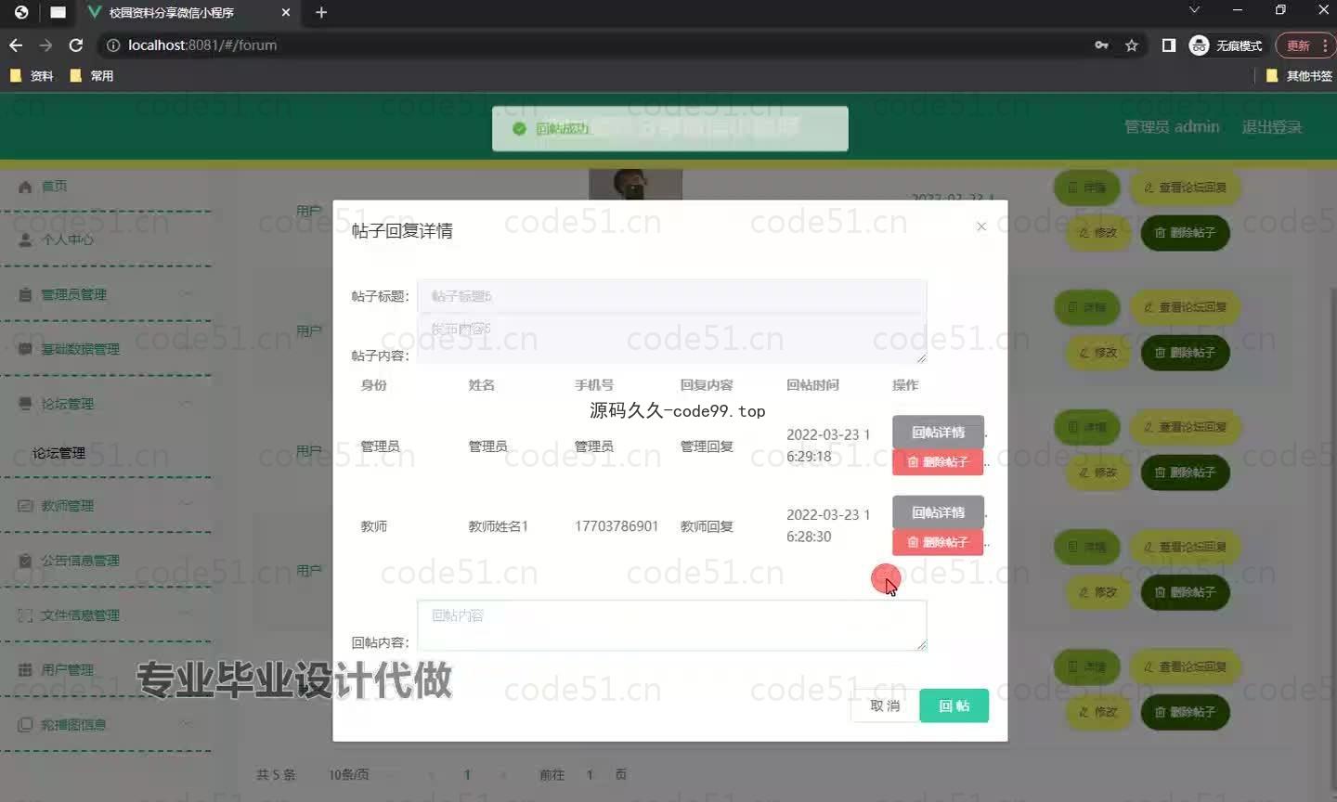
Task: Go forward in browser history
Action: tap(45, 45)
